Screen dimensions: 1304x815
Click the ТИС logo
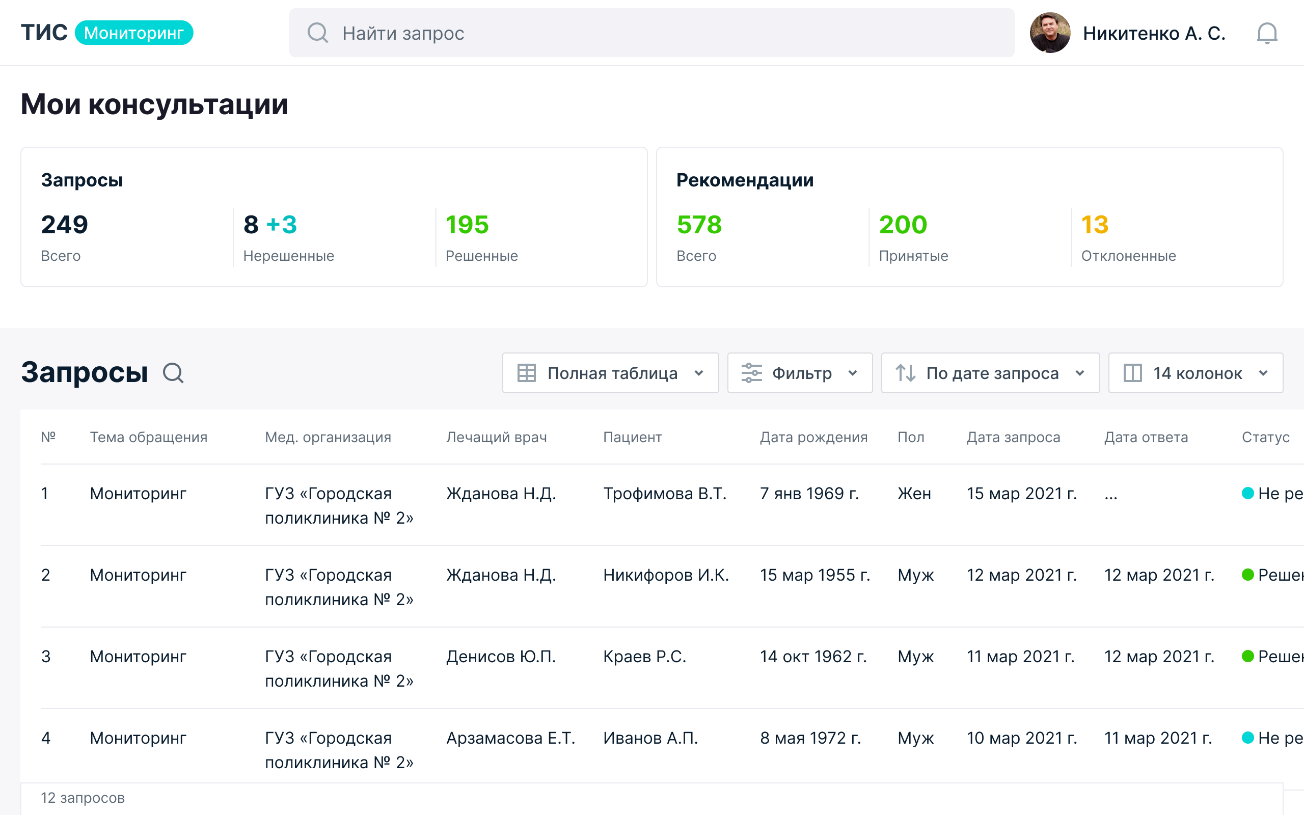click(x=44, y=33)
